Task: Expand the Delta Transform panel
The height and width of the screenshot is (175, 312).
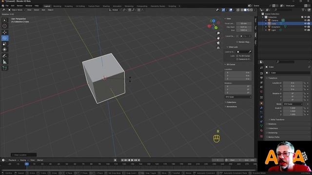Action: 277,120
